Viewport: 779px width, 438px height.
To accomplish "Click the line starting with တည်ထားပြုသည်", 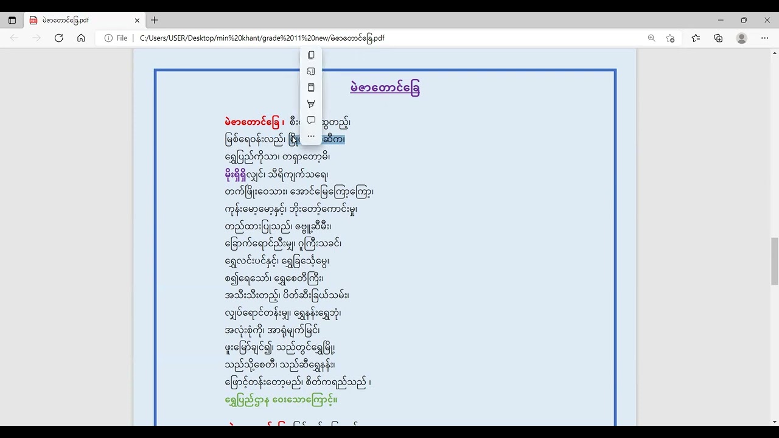I will (278, 226).
